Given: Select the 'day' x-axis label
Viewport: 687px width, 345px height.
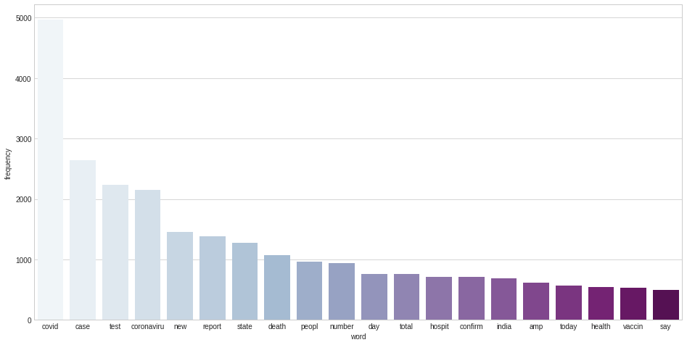Looking at the screenshot, I should [x=374, y=327].
